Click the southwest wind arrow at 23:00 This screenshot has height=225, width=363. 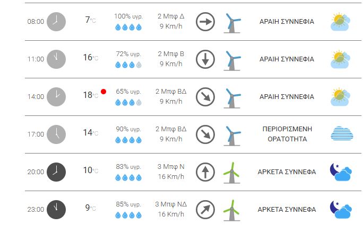pyautogui.click(x=205, y=210)
